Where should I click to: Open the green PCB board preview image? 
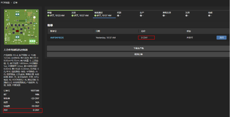point(21,27)
